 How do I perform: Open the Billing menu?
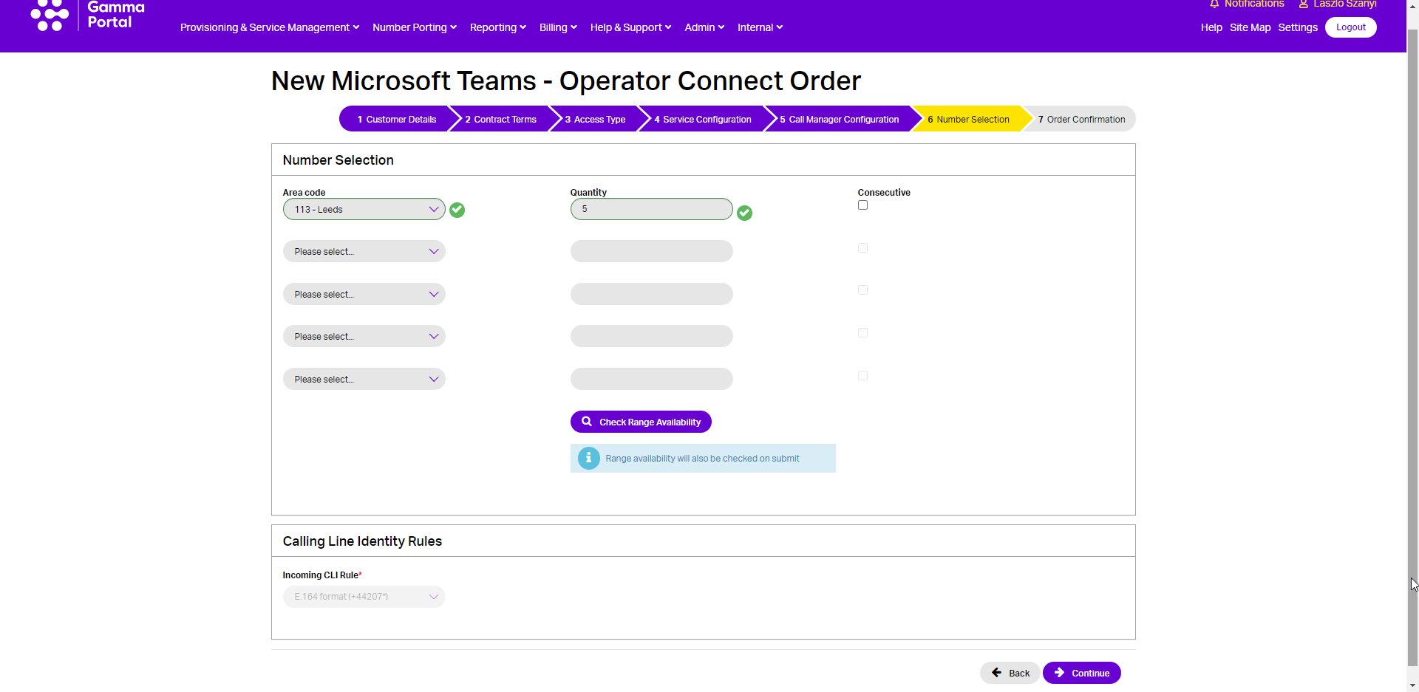pyautogui.click(x=558, y=27)
